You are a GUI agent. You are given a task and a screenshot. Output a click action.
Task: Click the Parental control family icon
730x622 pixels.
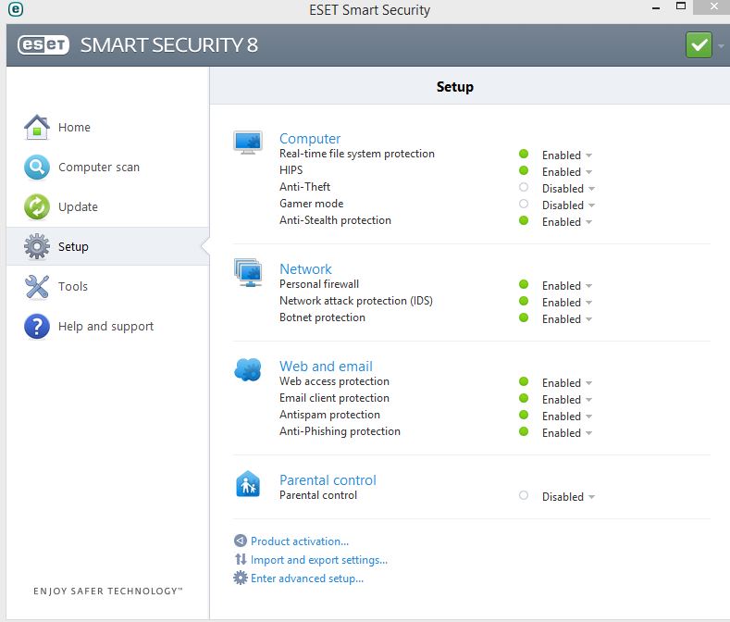coord(248,484)
